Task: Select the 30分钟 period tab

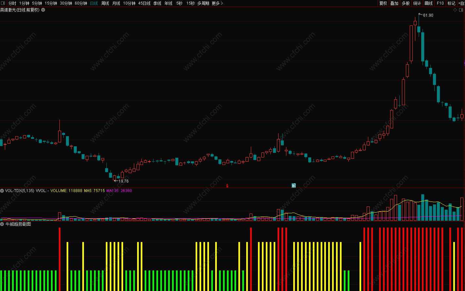Action: pyautogui.click(x=66, y=3)
